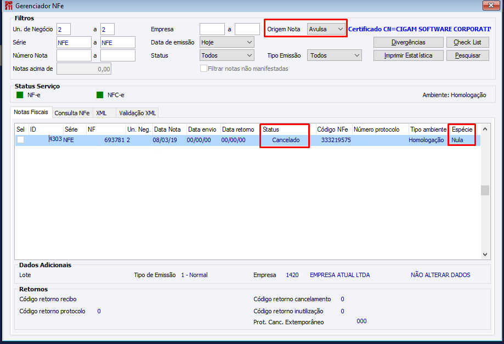
Task: Click the ID 4303 cell
Action: pos(55,139)
